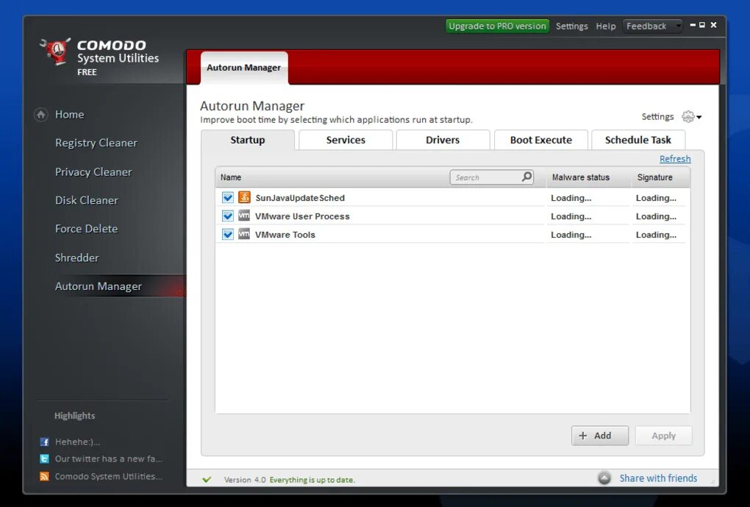Click the Name column header

coord(231,177)
